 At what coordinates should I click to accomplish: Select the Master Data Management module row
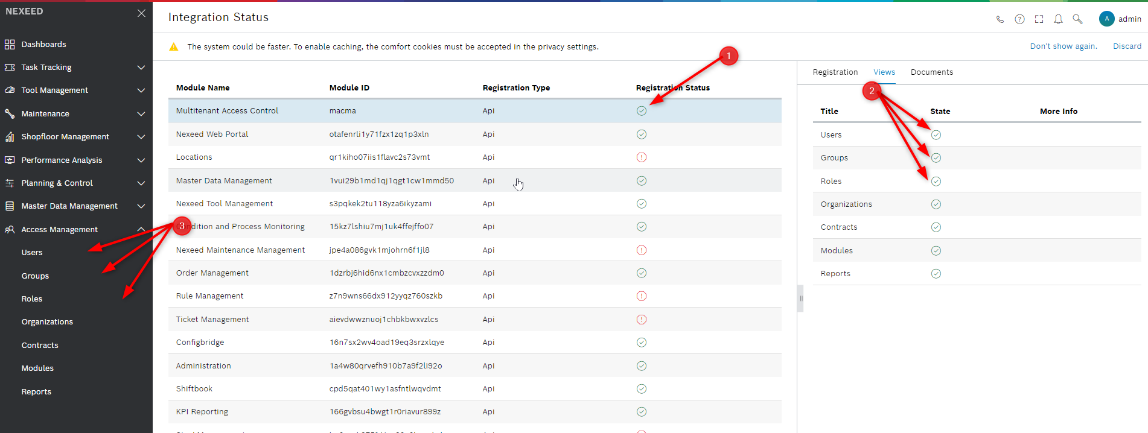tap(474, 181)
